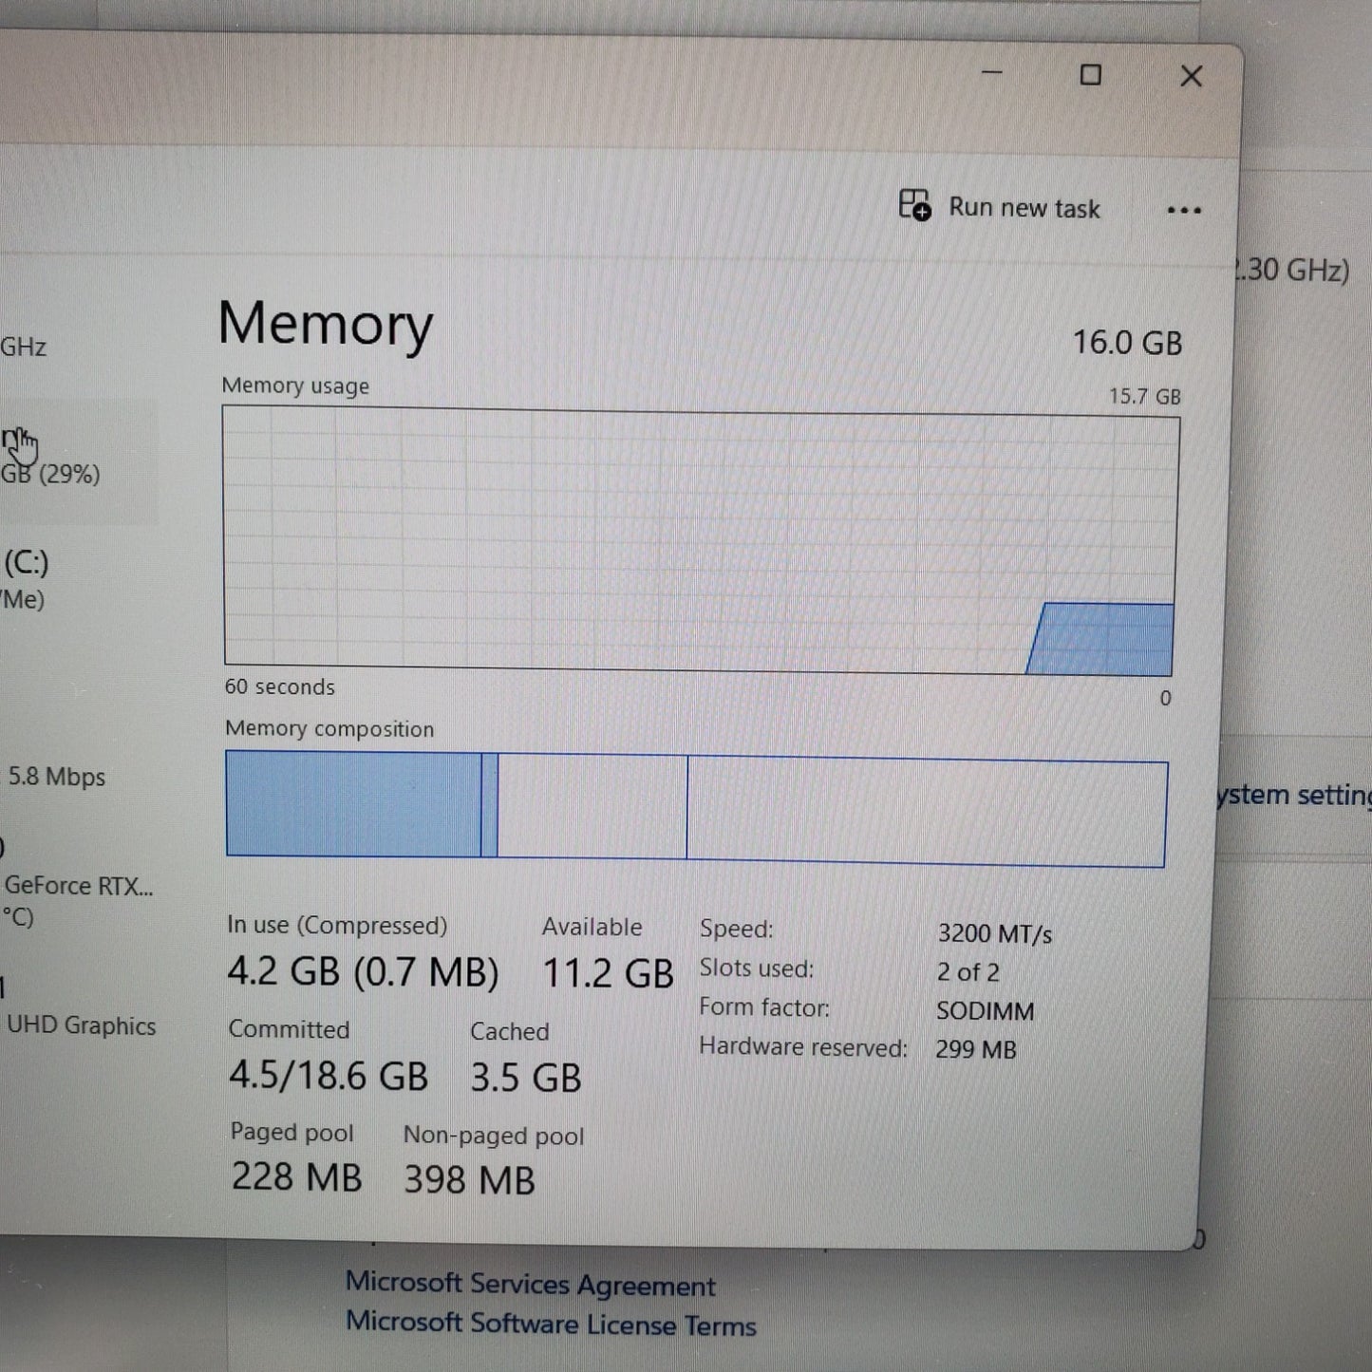This screenshot has height=1372, width=1372.
Task: Click the Memory usage label
Action: coord(295,385)
